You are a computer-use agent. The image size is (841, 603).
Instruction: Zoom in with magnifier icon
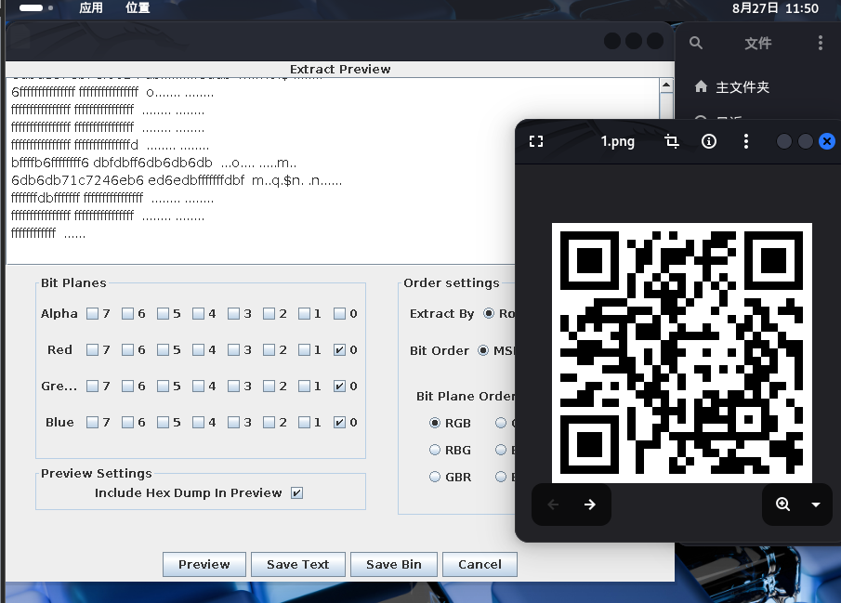[782, 505]
